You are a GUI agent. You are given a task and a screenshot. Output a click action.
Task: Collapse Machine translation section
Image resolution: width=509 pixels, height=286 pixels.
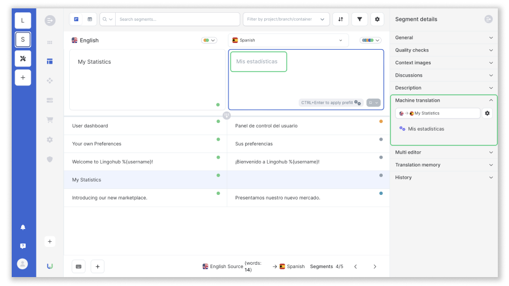tap(444, 101)
